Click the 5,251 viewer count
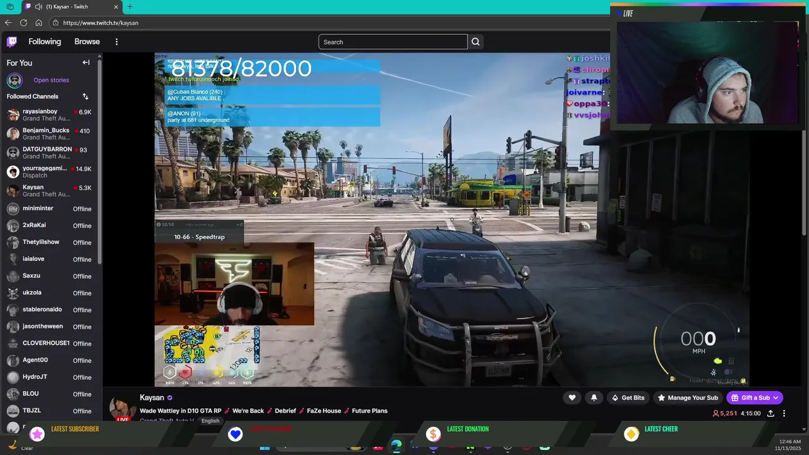 725,413
